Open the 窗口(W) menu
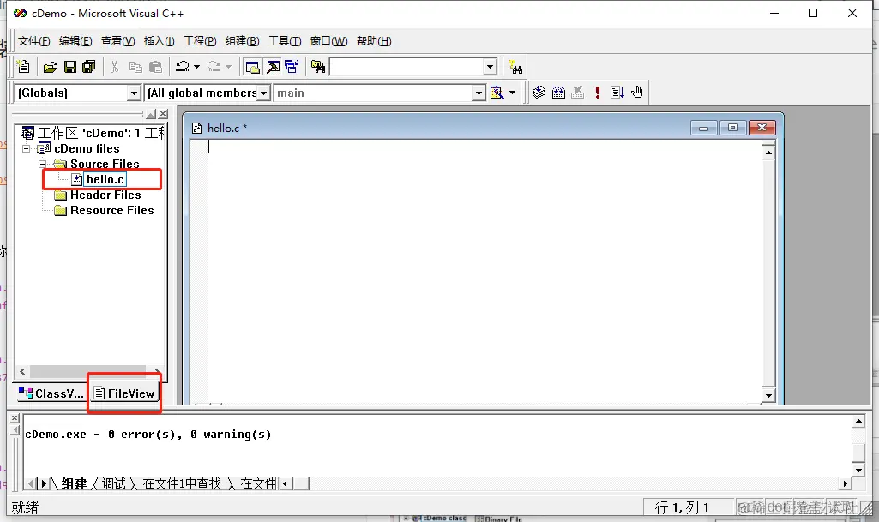This screenshot has height=522, width=879. click(x=328, y=41)
